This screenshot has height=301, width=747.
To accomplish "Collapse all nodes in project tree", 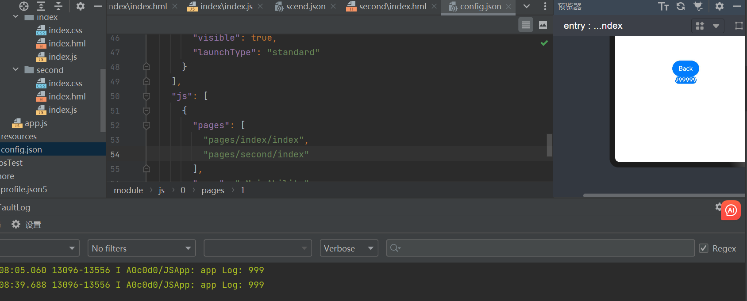I will [x=58, y=6].
